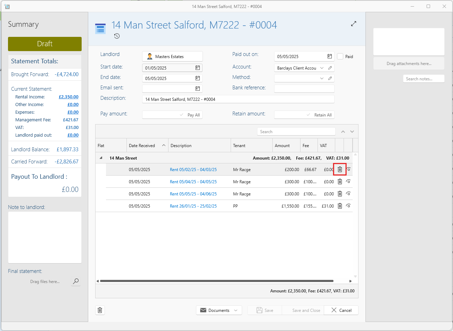Open the Start date calendar picker icon

197,68
